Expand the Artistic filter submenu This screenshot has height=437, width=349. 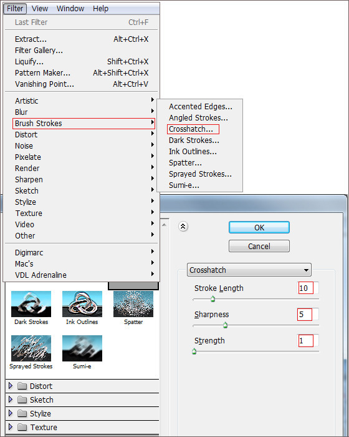(81, 101)
